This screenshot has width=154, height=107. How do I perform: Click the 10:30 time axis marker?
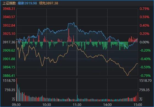(47, 105)
